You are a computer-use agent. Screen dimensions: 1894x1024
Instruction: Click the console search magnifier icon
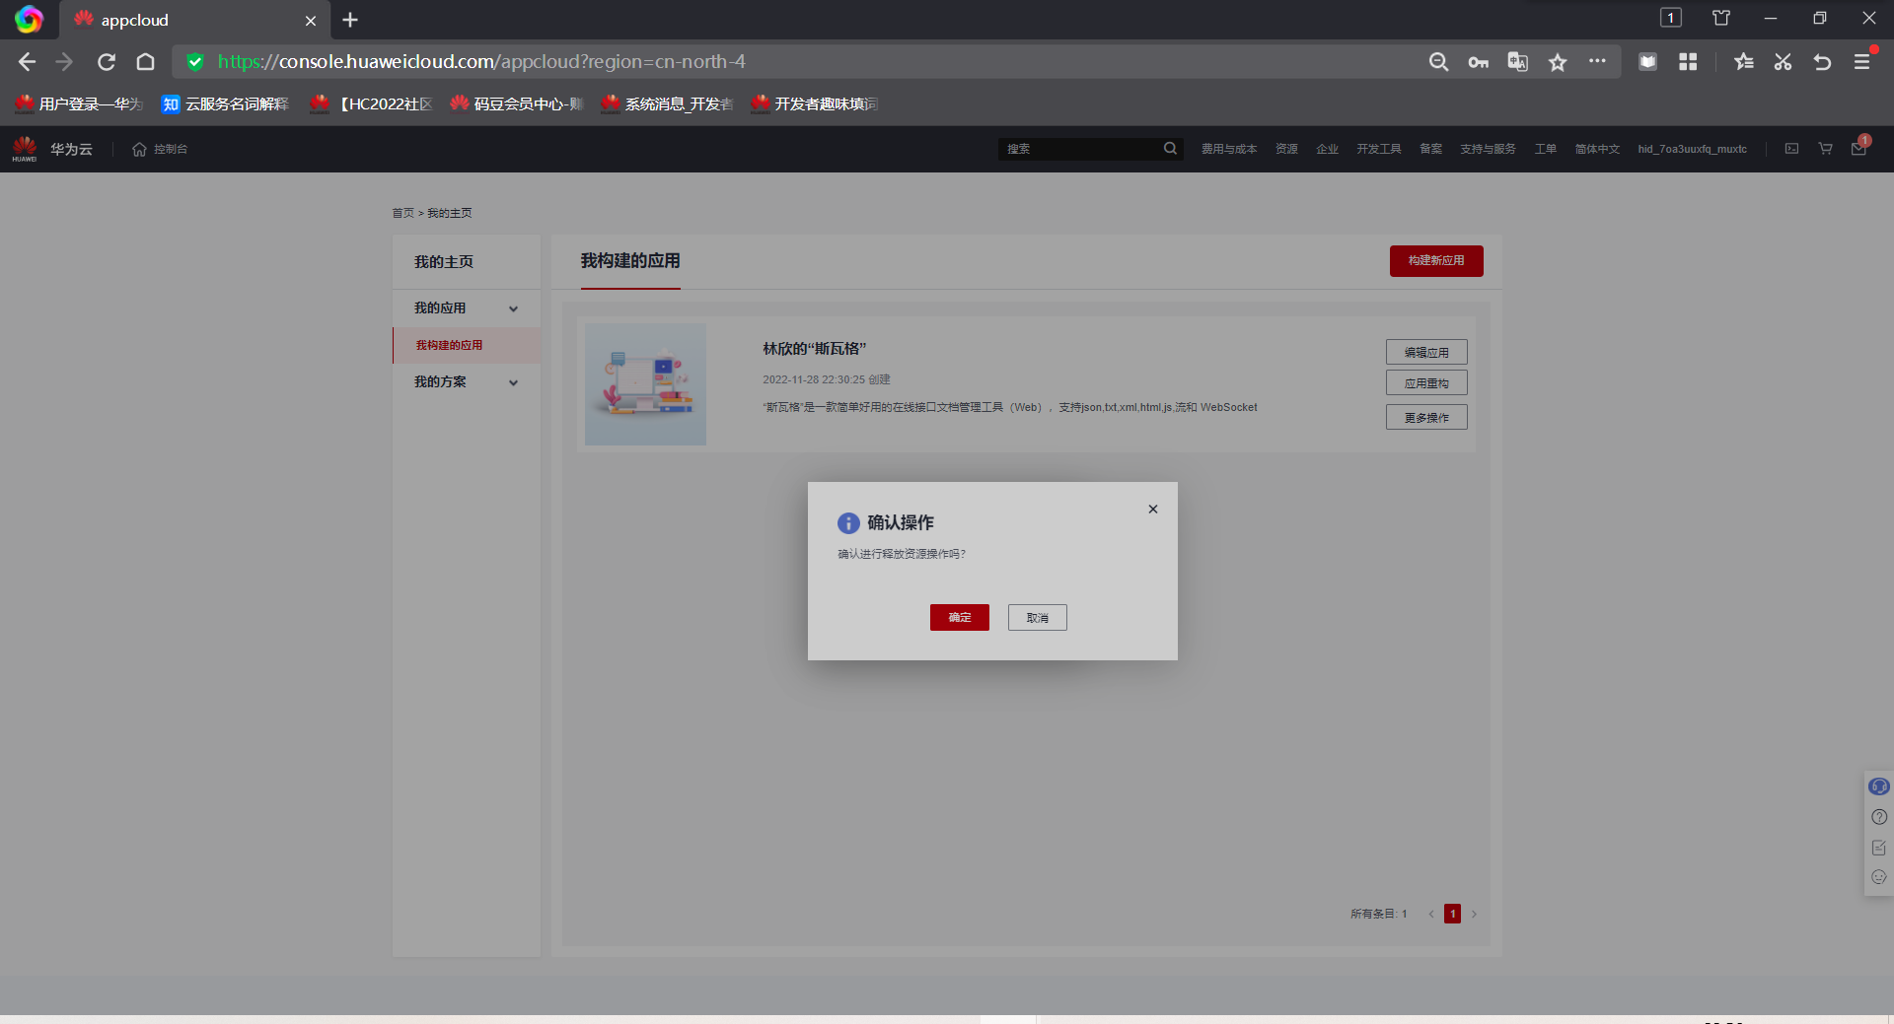point(1170,149)
